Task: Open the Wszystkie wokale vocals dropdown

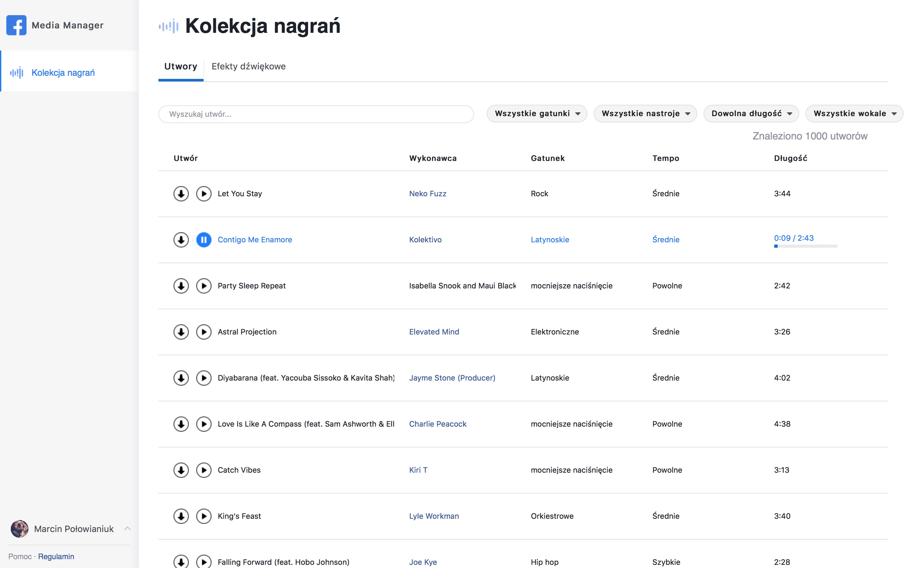Action: (854, 114)
